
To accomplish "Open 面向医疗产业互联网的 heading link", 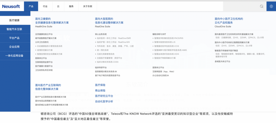I will coord(48,85).
